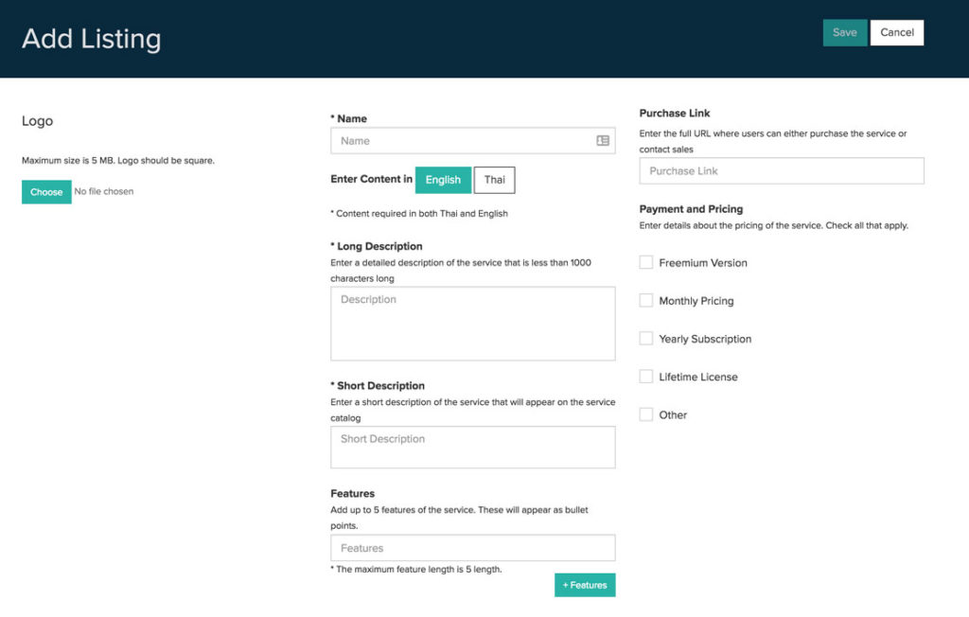
Task: Click 'Content required in both Thai and English' note
Action: coord(419,213)
